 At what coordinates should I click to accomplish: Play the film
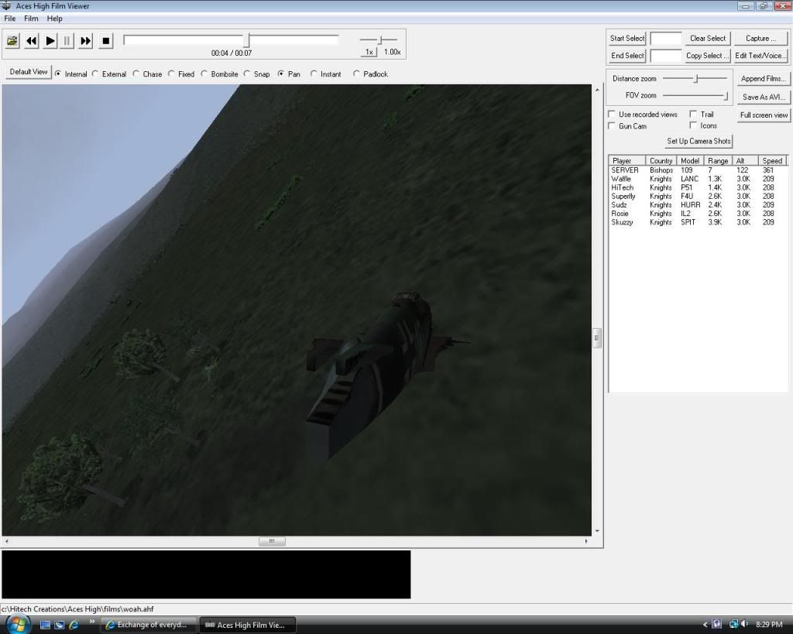click(x=50, y=41)
